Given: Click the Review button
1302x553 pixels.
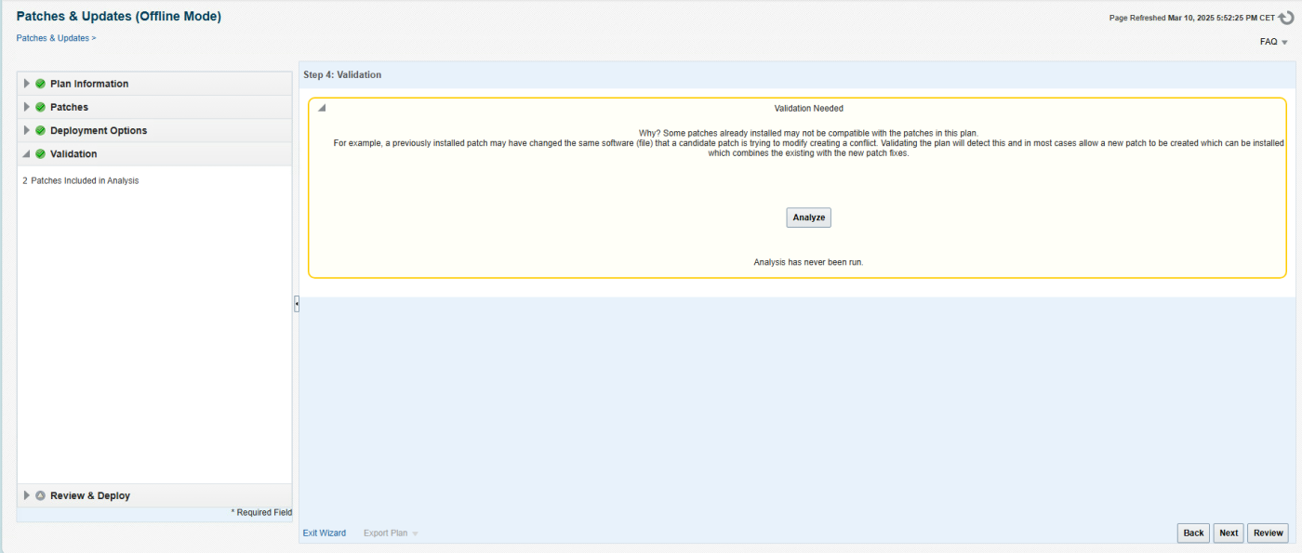Looking at the screenshot, I should 1268,533.
